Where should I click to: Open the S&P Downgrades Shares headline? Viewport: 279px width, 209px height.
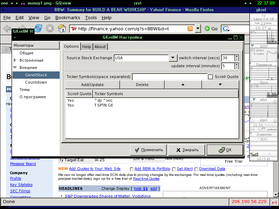[x=108, y=196]
